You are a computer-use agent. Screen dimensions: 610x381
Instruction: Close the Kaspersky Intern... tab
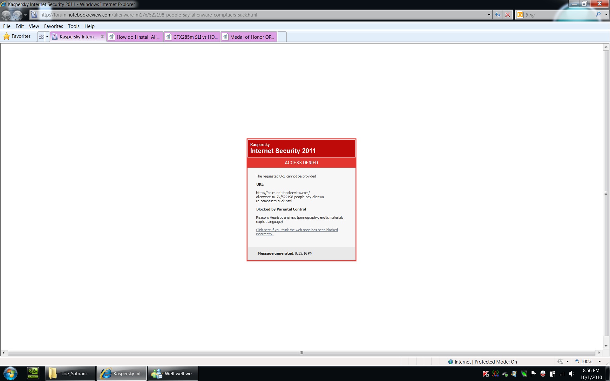tap(102, 37)
